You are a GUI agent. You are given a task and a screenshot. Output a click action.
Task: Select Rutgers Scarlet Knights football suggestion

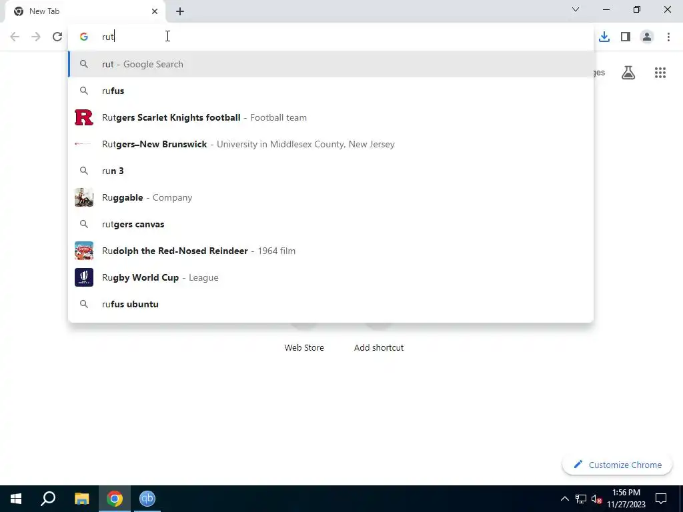[331, 117]
